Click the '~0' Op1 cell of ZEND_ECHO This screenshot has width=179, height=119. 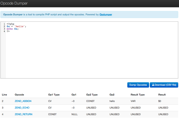pos(73,108)
